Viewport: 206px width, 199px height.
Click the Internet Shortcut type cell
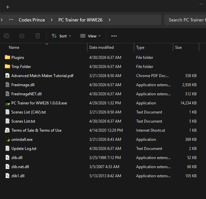pyautogui.click(x=150, y=130)
